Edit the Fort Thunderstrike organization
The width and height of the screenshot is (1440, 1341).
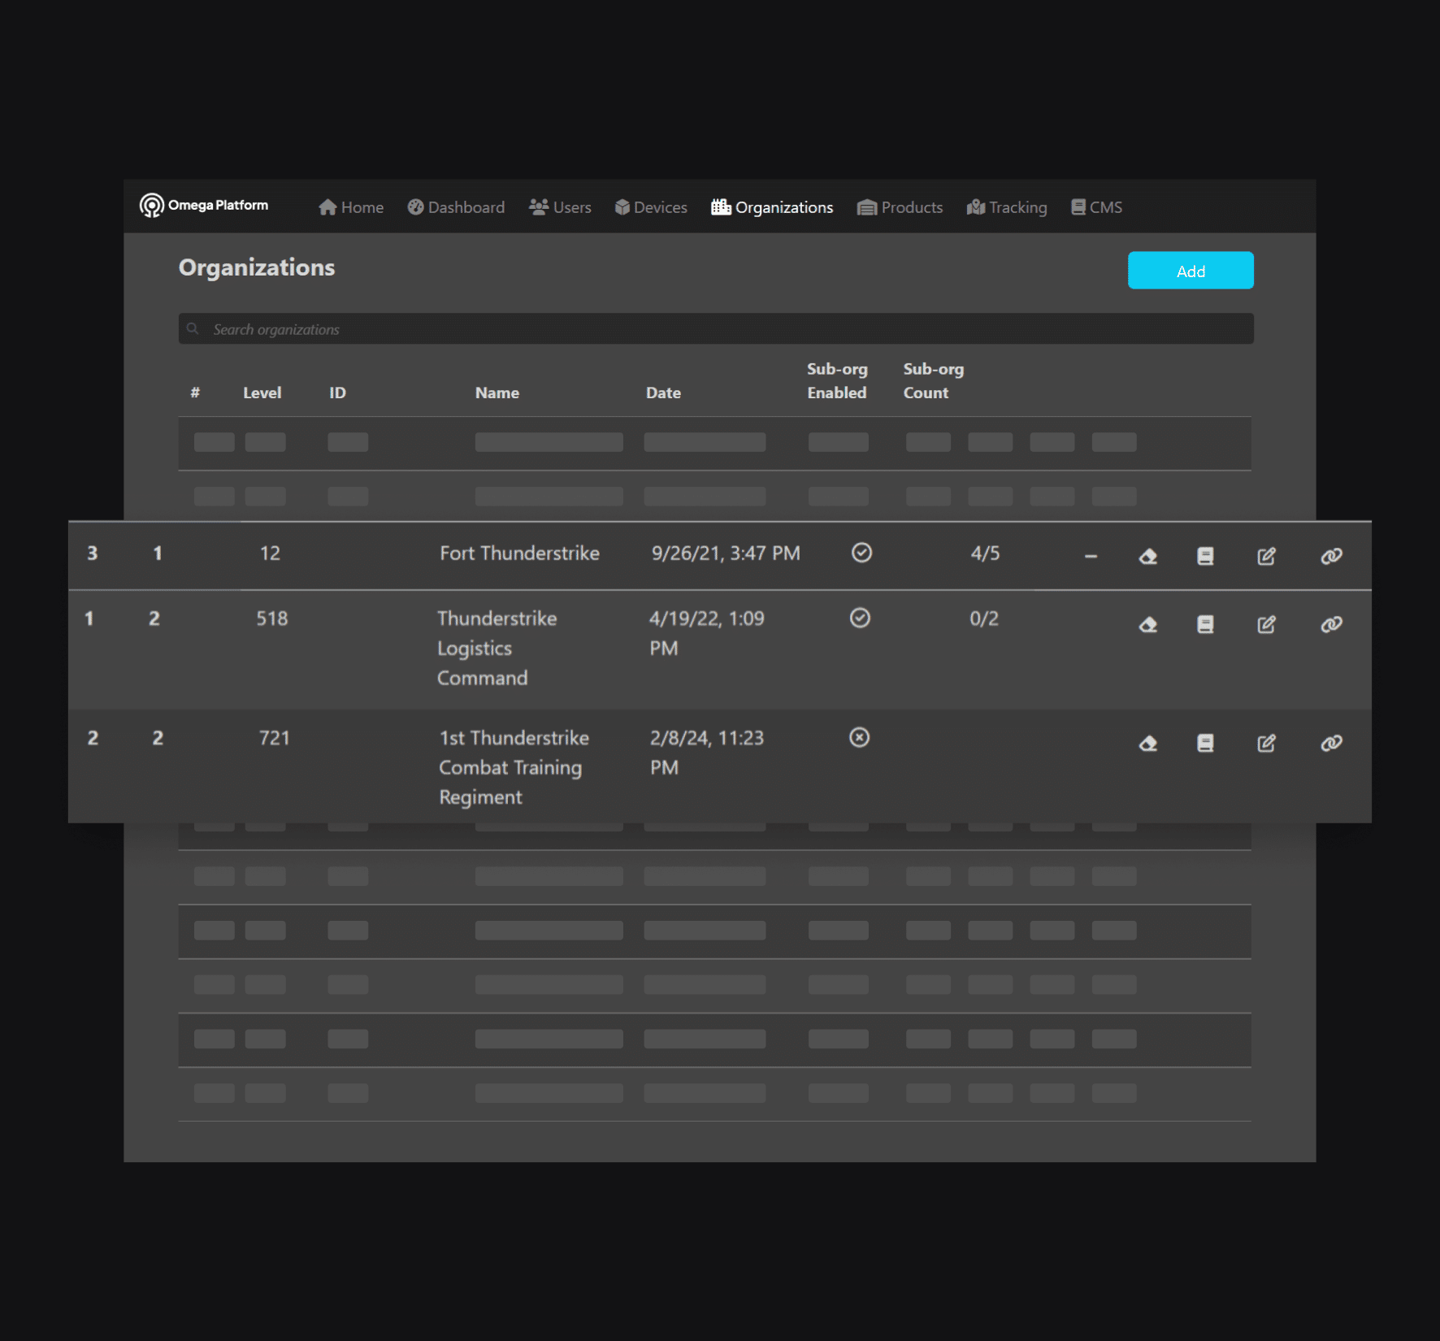1266,556
